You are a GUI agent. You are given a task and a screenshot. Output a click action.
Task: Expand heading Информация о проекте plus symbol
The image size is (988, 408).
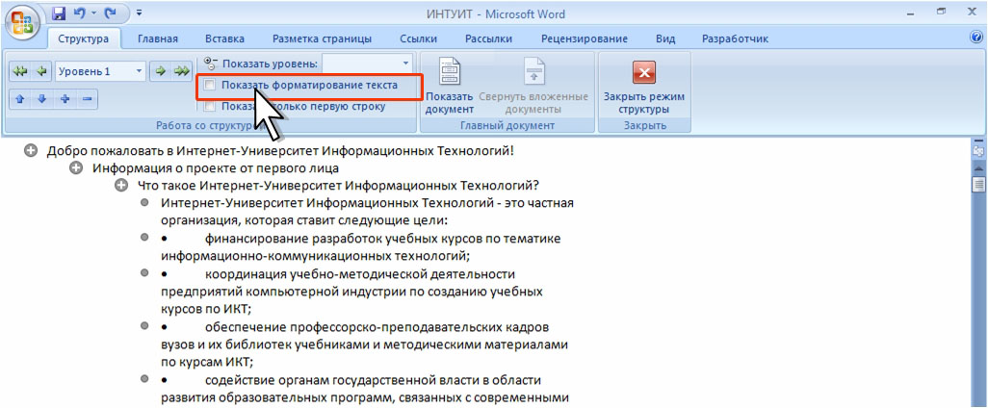click(x=76, y=168)
